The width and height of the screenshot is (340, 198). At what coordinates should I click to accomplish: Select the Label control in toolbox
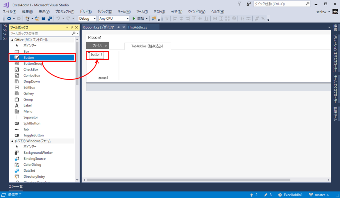42,105
